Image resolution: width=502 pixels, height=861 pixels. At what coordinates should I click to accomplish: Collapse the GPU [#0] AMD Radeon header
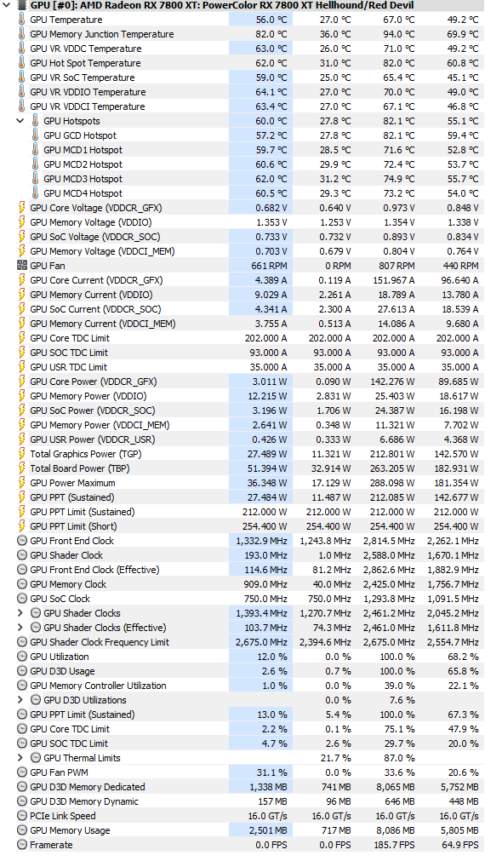[8, 5]
